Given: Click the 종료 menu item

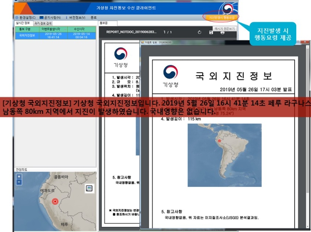Looking at the screenshot, I should (93, 18).
